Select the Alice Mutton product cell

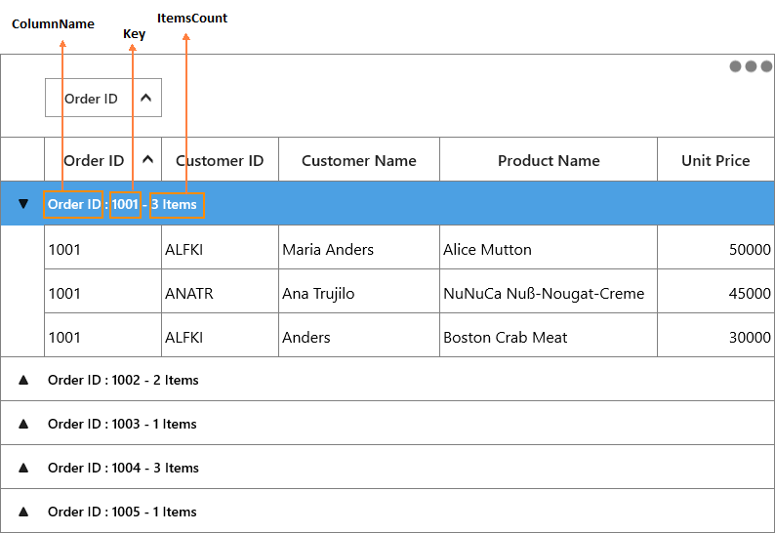[549, 247]
